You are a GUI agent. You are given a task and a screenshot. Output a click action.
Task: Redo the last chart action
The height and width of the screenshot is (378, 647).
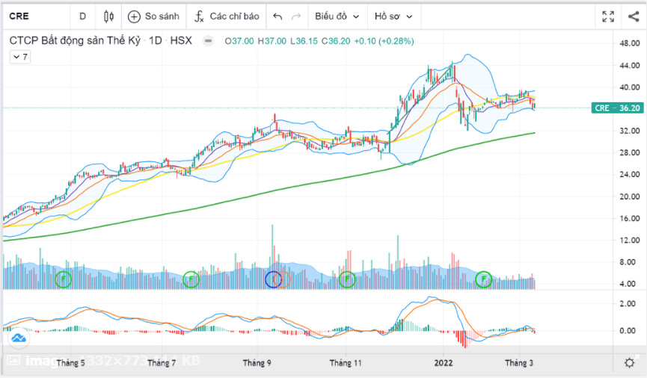click(296, 16)
